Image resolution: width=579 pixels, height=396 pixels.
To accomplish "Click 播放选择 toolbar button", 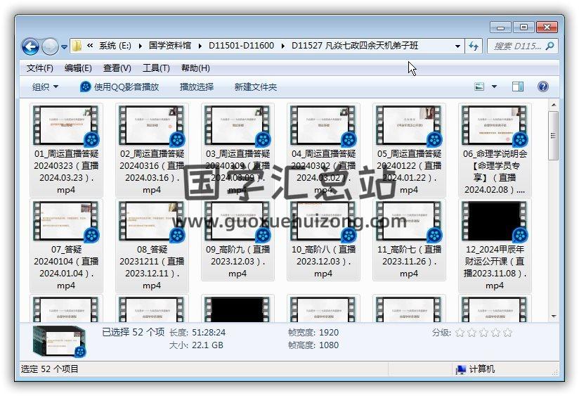I will [x=197, y=87].
